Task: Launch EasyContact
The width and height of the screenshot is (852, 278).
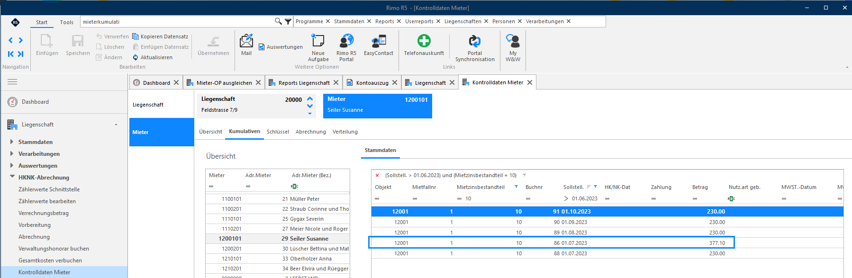Action: (378, 45)
